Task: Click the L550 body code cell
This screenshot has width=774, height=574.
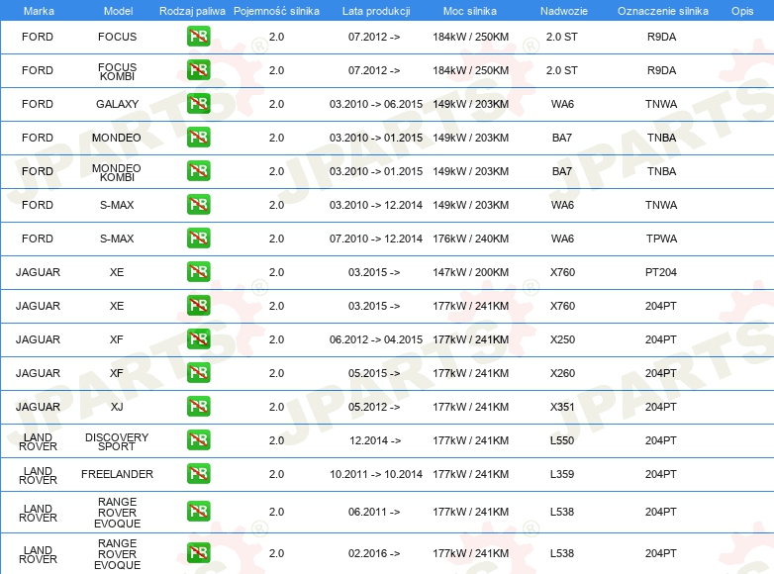Action: (x=562, y=440)
